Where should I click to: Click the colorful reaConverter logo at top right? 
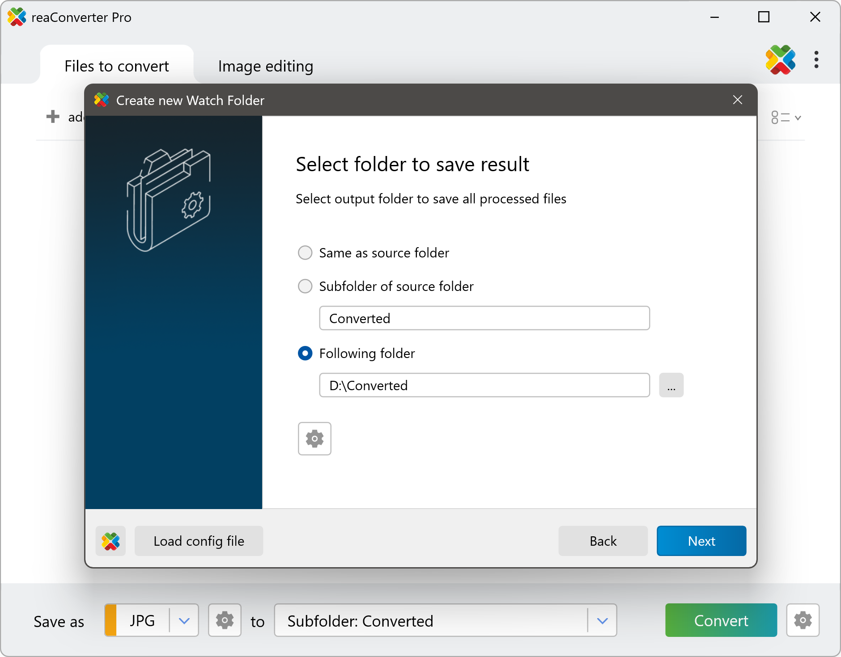[x=780, y=60]
